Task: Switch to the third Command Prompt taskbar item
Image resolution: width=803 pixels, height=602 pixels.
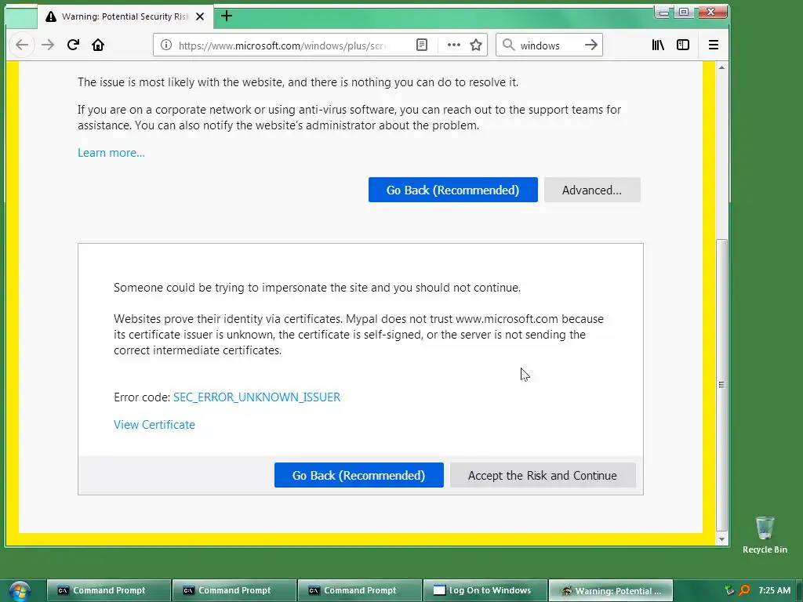Action: point(359,590)
